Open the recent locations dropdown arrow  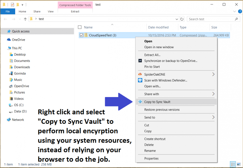point(20,19)
